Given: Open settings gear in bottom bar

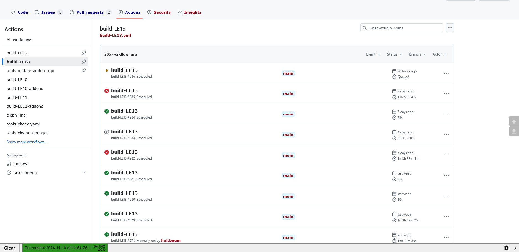Looking at the screenshot, I should (506, 248).
